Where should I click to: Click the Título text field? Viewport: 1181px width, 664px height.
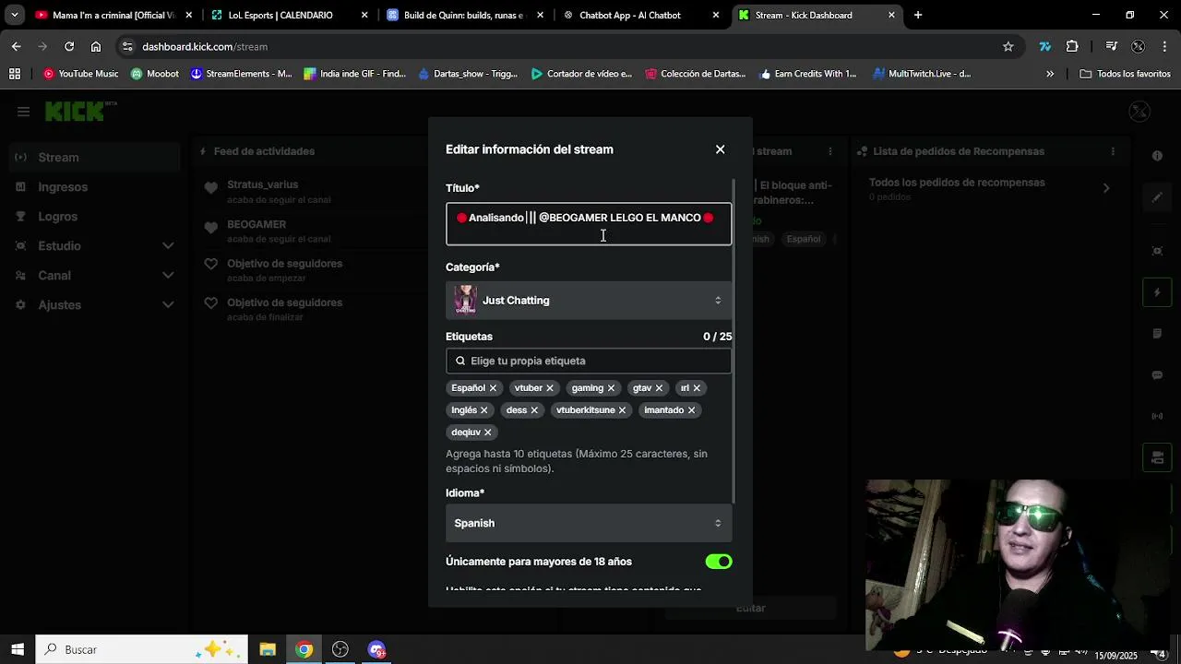coord(589,224)
